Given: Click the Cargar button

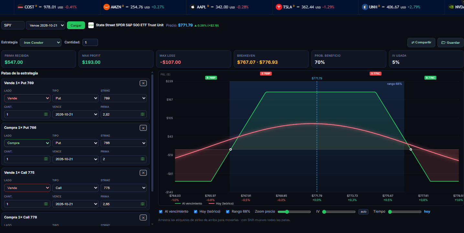Looking at the screenshot, I should click(x=76, y=25).
